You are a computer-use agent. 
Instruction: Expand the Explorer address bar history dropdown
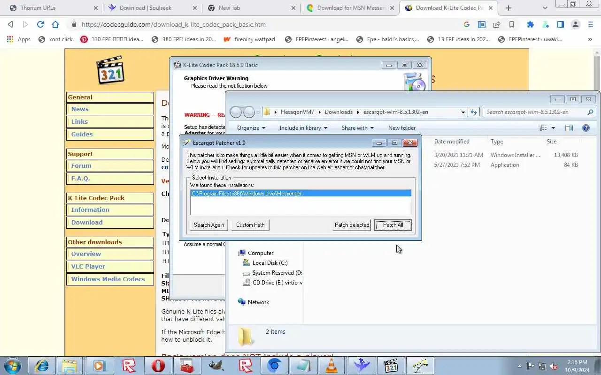pyautogui.click(x=463, y=112)
